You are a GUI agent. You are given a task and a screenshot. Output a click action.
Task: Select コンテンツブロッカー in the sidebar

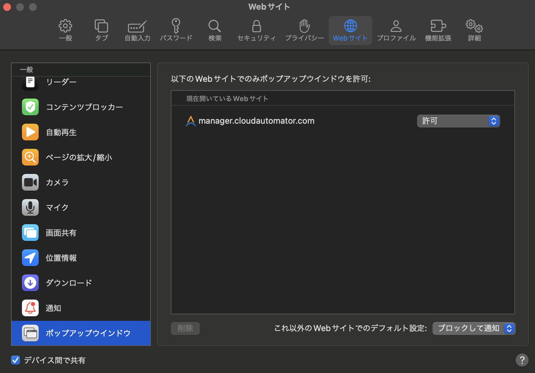[x=30, y=107]
